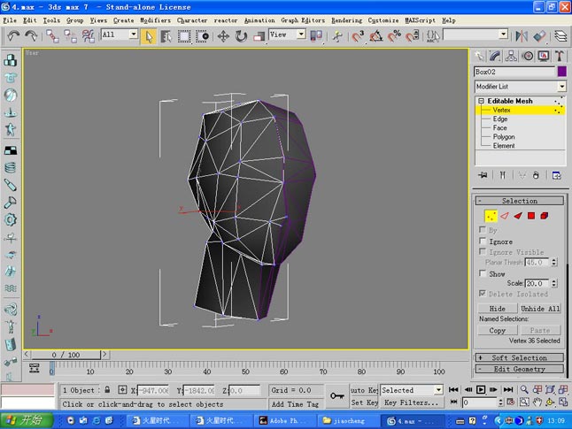Toggle the selection lock padlock icon
The height and width of the screenshot is (429, 572).
[x=107, y=389]
